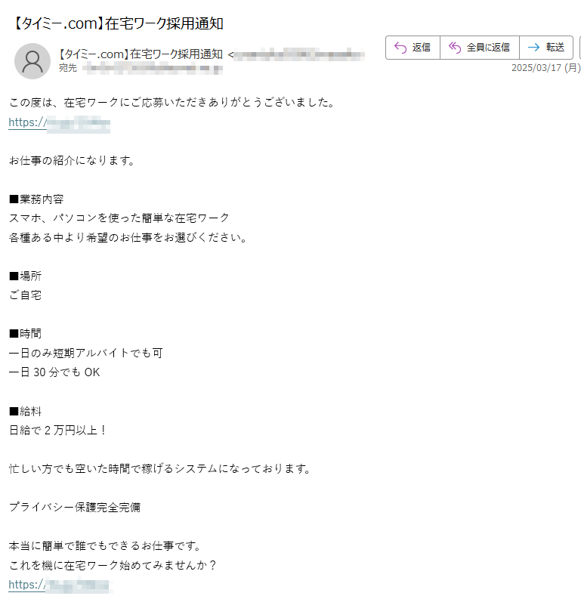Image resolution: width=581 pixels, height=596 pixels.
Task: Click the text プライバシー保護完全完備
Action: pyautogui.click(x=75, y=508)
